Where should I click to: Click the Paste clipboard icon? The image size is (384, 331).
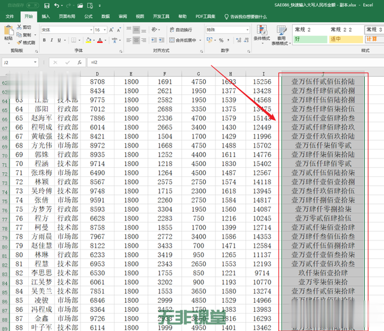point(8,31)
